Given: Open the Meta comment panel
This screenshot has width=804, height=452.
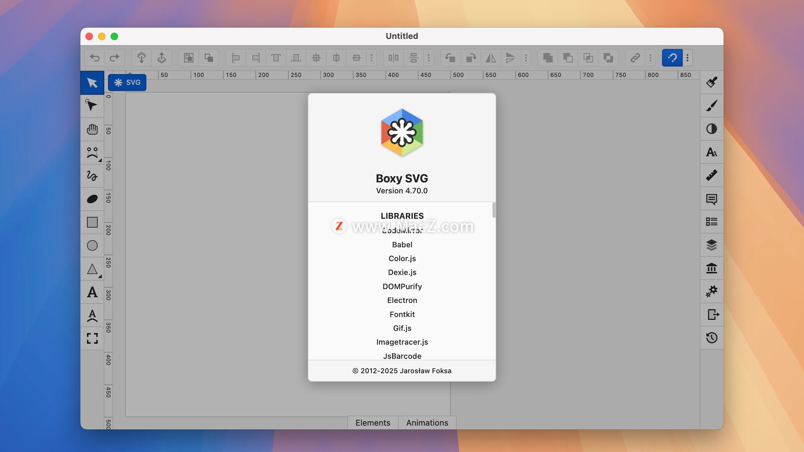Looking at the screenshot, I should (x=711, y=198).
